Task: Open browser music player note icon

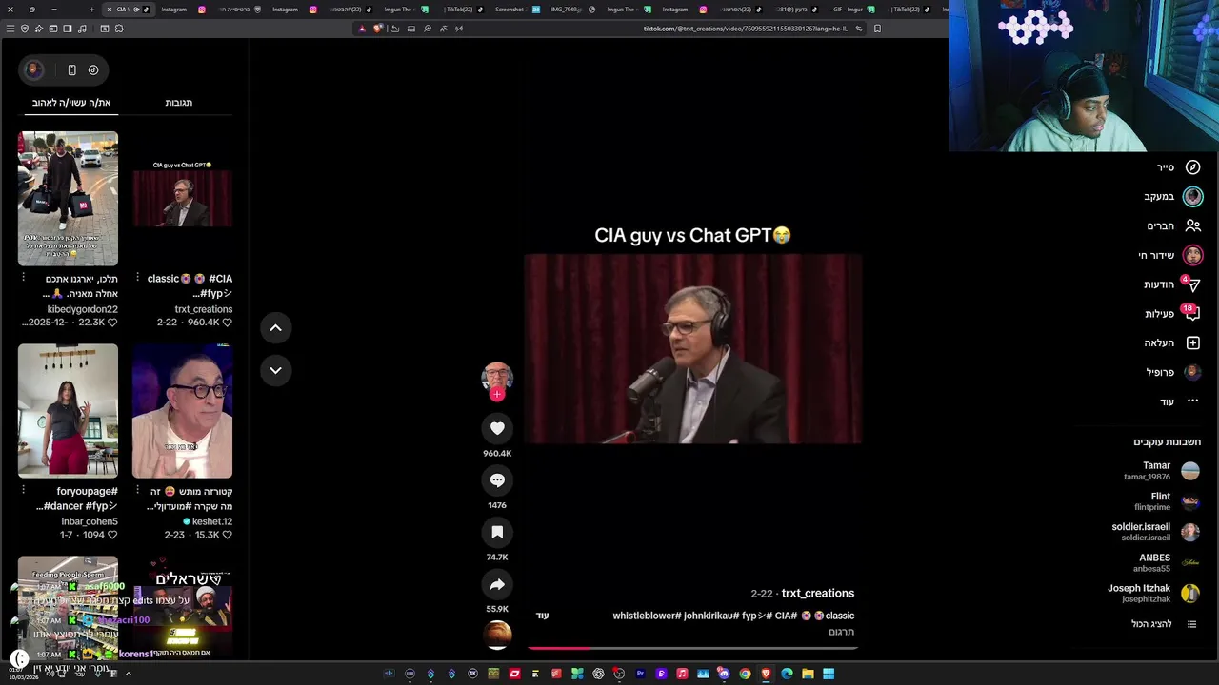Action: click(x=82, y=29)
